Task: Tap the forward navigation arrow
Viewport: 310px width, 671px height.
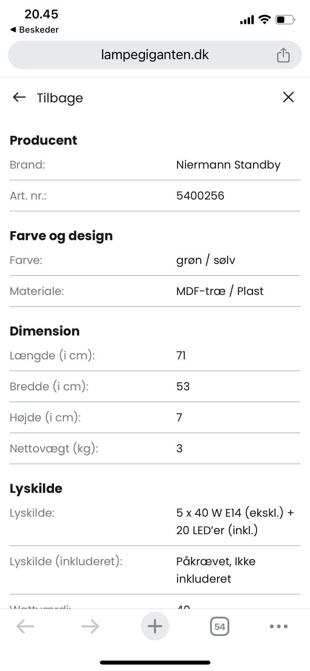Action: pos(89,626)
